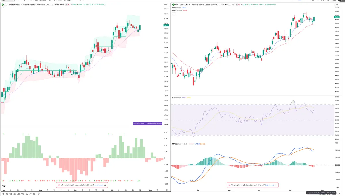This screenshot has width=345, height=196.
Task: Select RSI 14 close legend entry
Action: (177, 97)
